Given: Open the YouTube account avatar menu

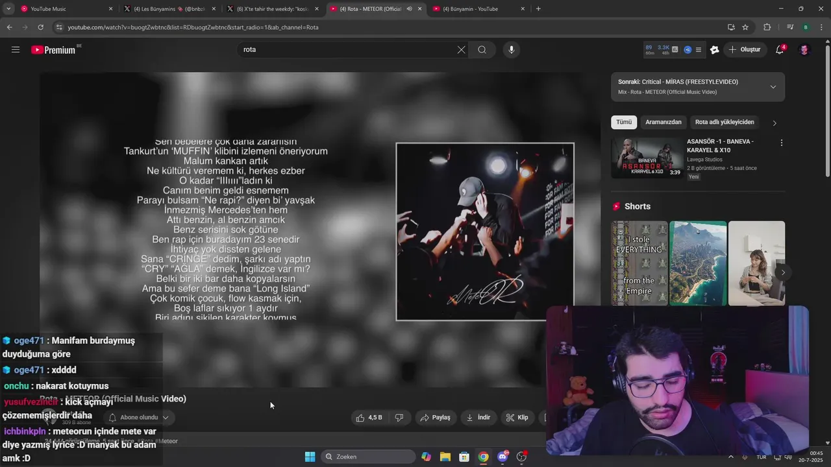Looking at the screenshot, I should [804, 50].
